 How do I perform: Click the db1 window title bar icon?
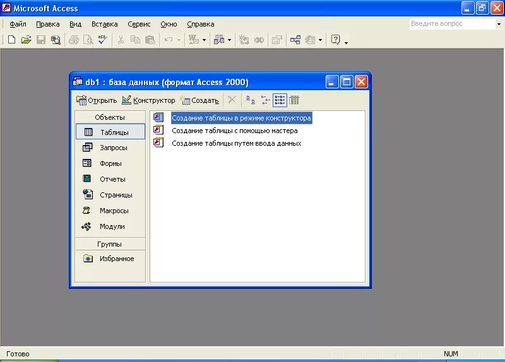pos(78,82)
